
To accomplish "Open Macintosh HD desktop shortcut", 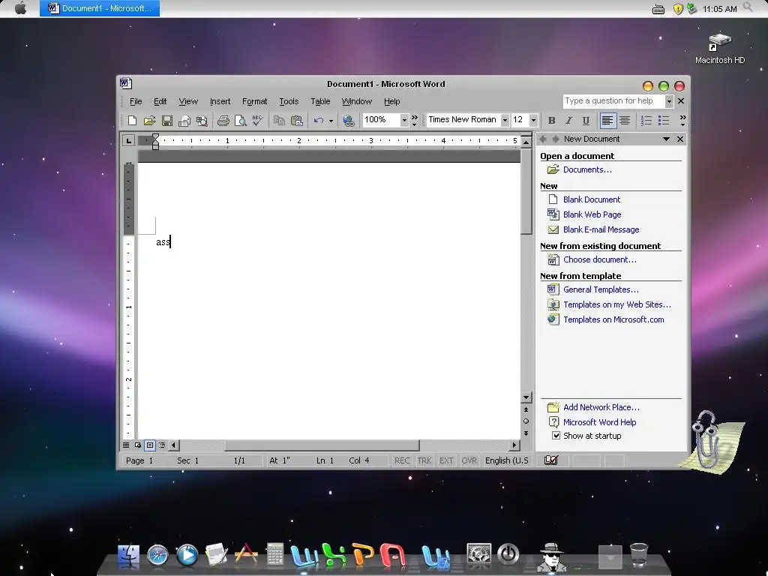I will click(x=719, y=49).
